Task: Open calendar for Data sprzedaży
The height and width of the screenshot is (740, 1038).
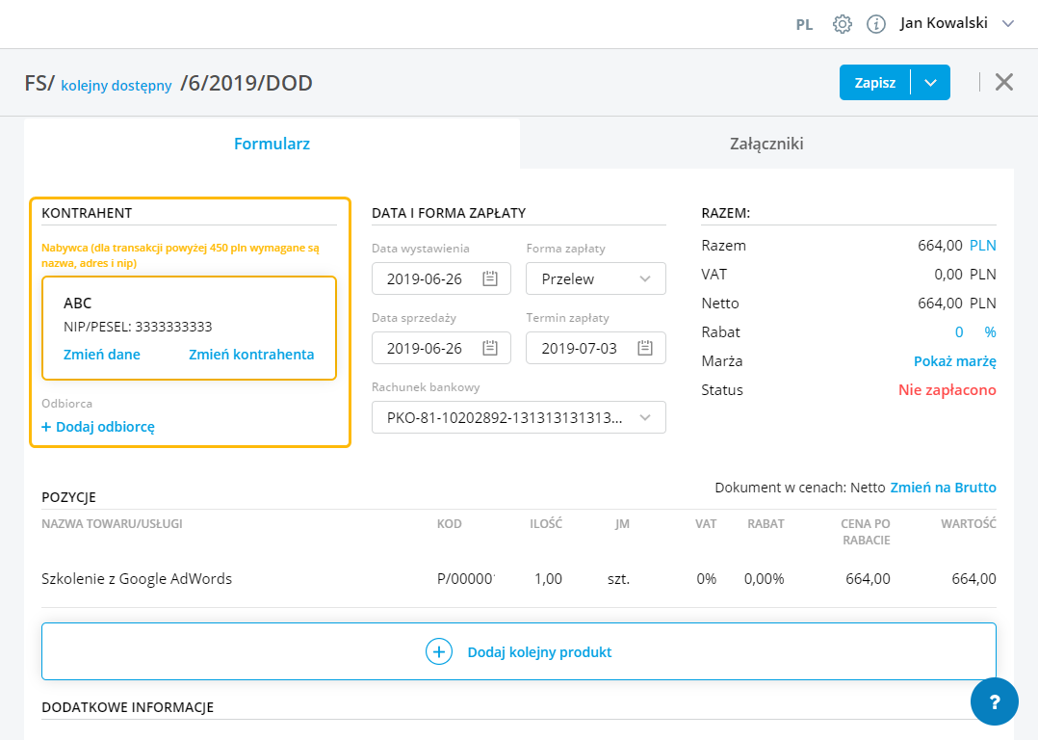Action: pos(490,348)
